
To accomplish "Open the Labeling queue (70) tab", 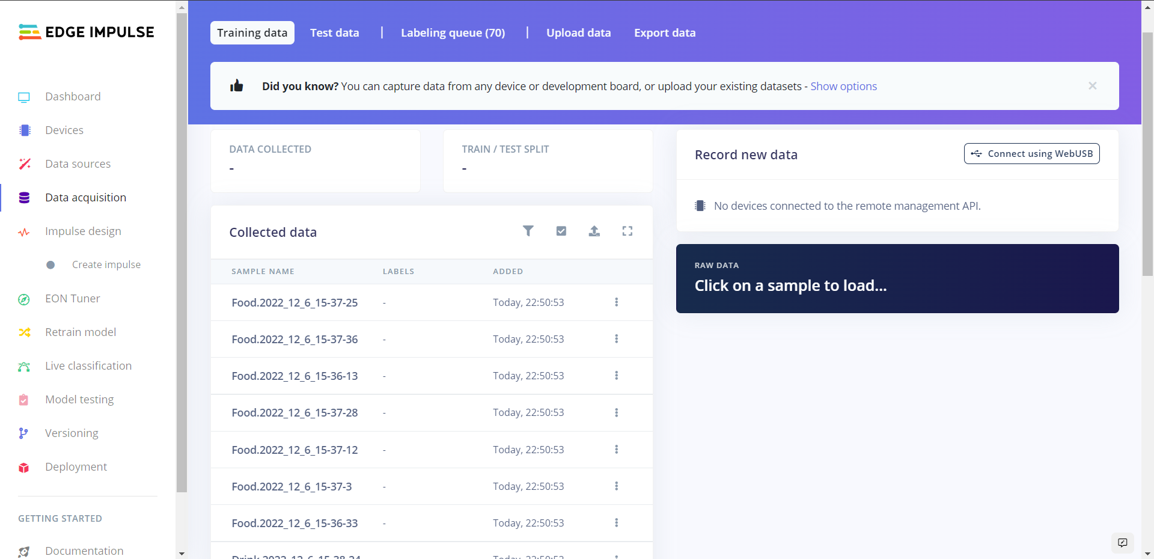I will point(453,33).
